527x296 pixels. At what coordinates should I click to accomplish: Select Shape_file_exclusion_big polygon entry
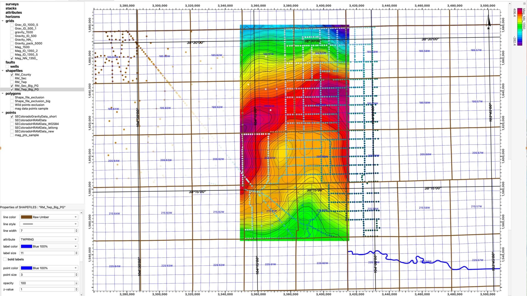(32, 101)
